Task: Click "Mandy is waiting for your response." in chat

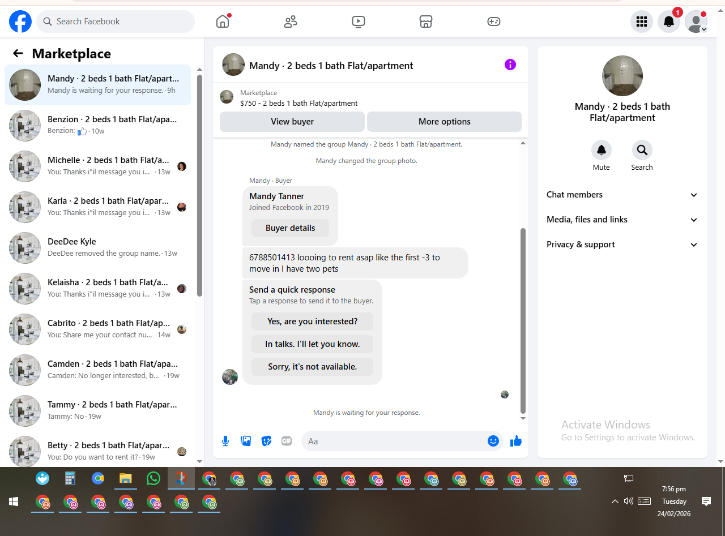Action: (x=366, y=413)
